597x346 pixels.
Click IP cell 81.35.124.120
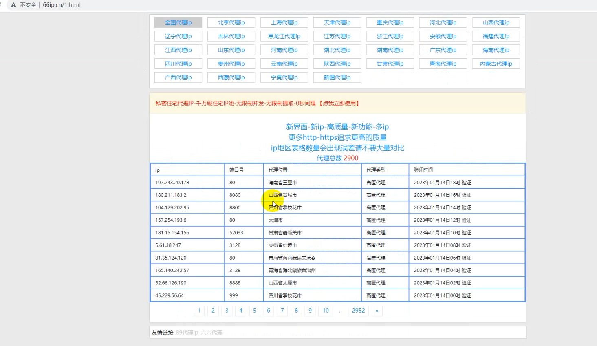tap(187, 258)
